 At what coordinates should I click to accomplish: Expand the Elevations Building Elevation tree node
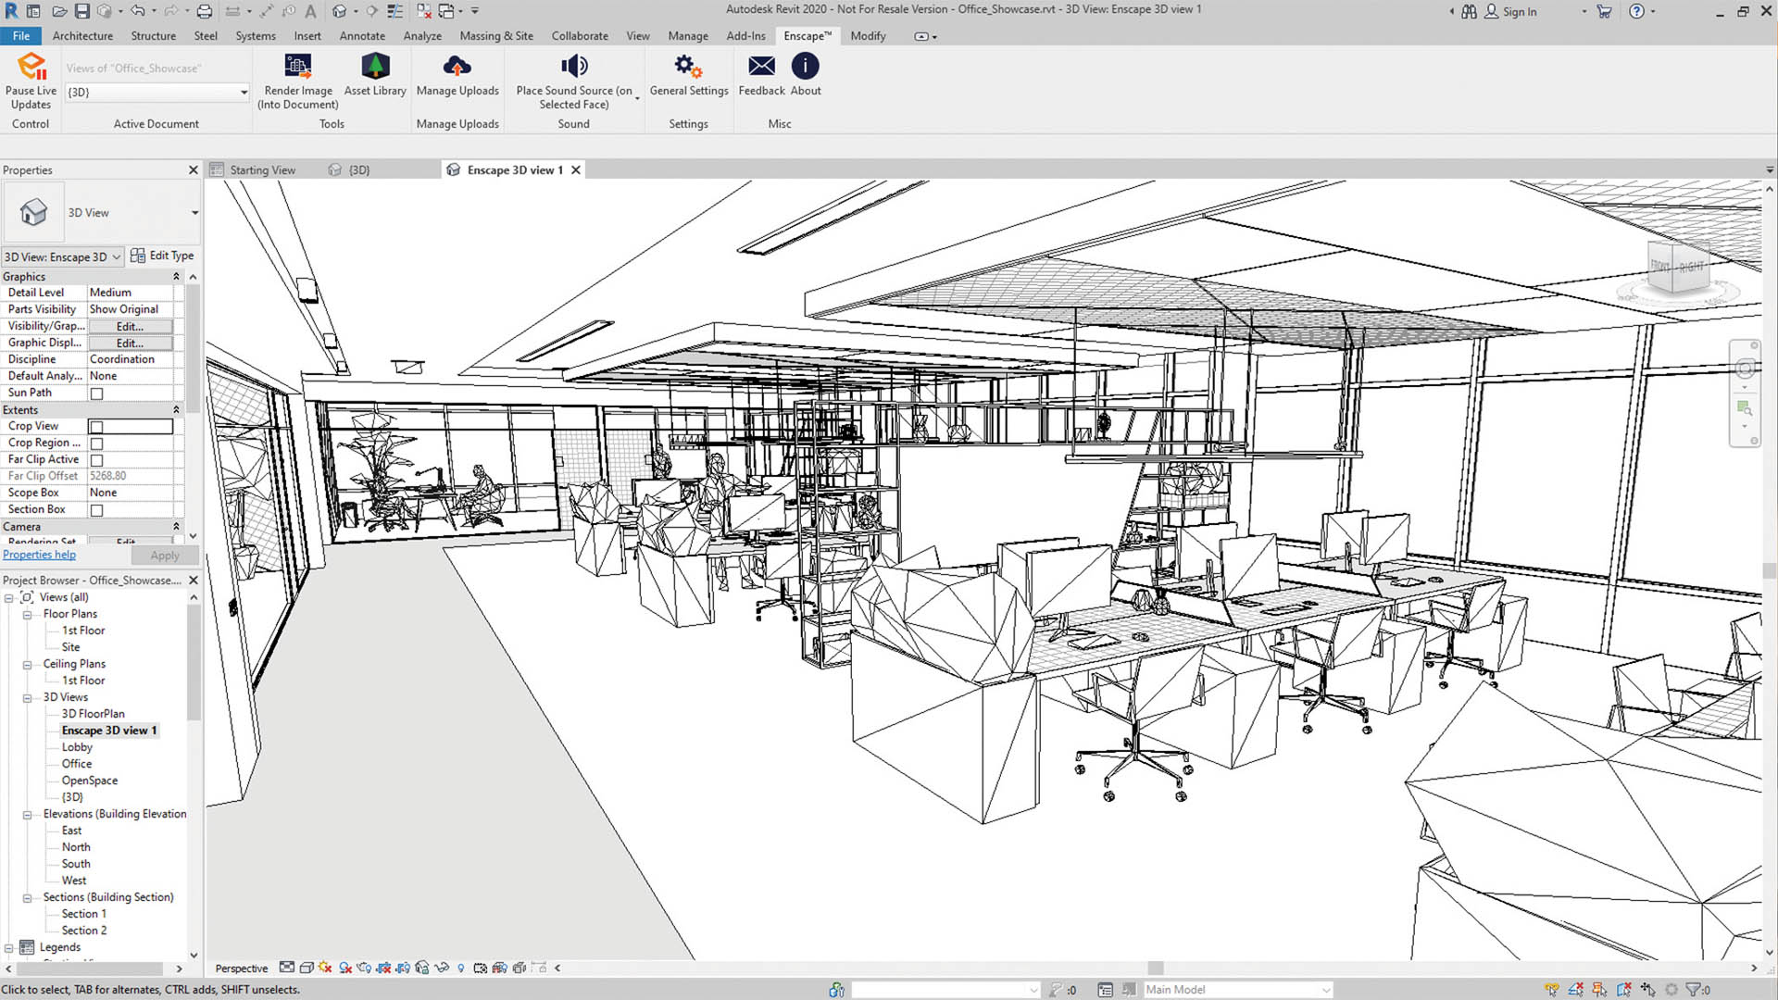click(x=27, y=813)
